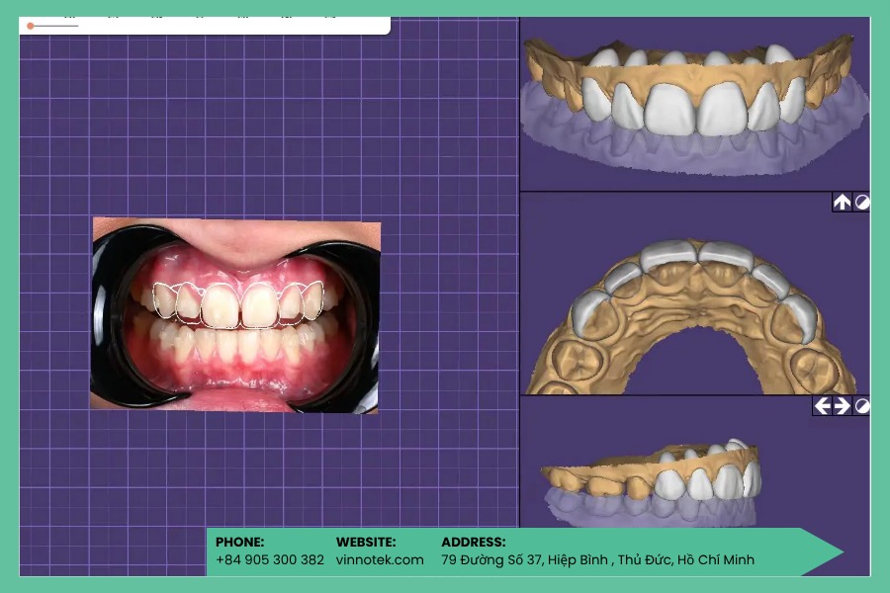The image size is (890, 593).
Task: Click the side 3D model view
Action: (x=695, y=462)
